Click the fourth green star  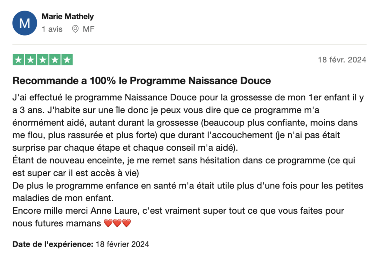coord(55,60)
